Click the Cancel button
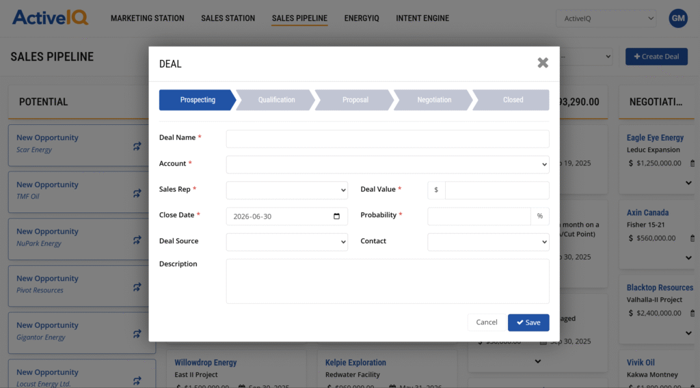 (487, 322)
